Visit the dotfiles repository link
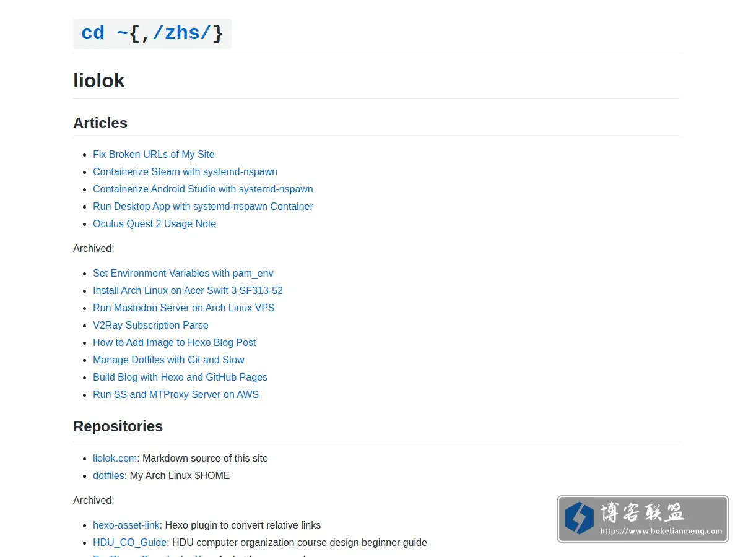The width and height of the screenshot is (743, 557). [x=108, y=475]
